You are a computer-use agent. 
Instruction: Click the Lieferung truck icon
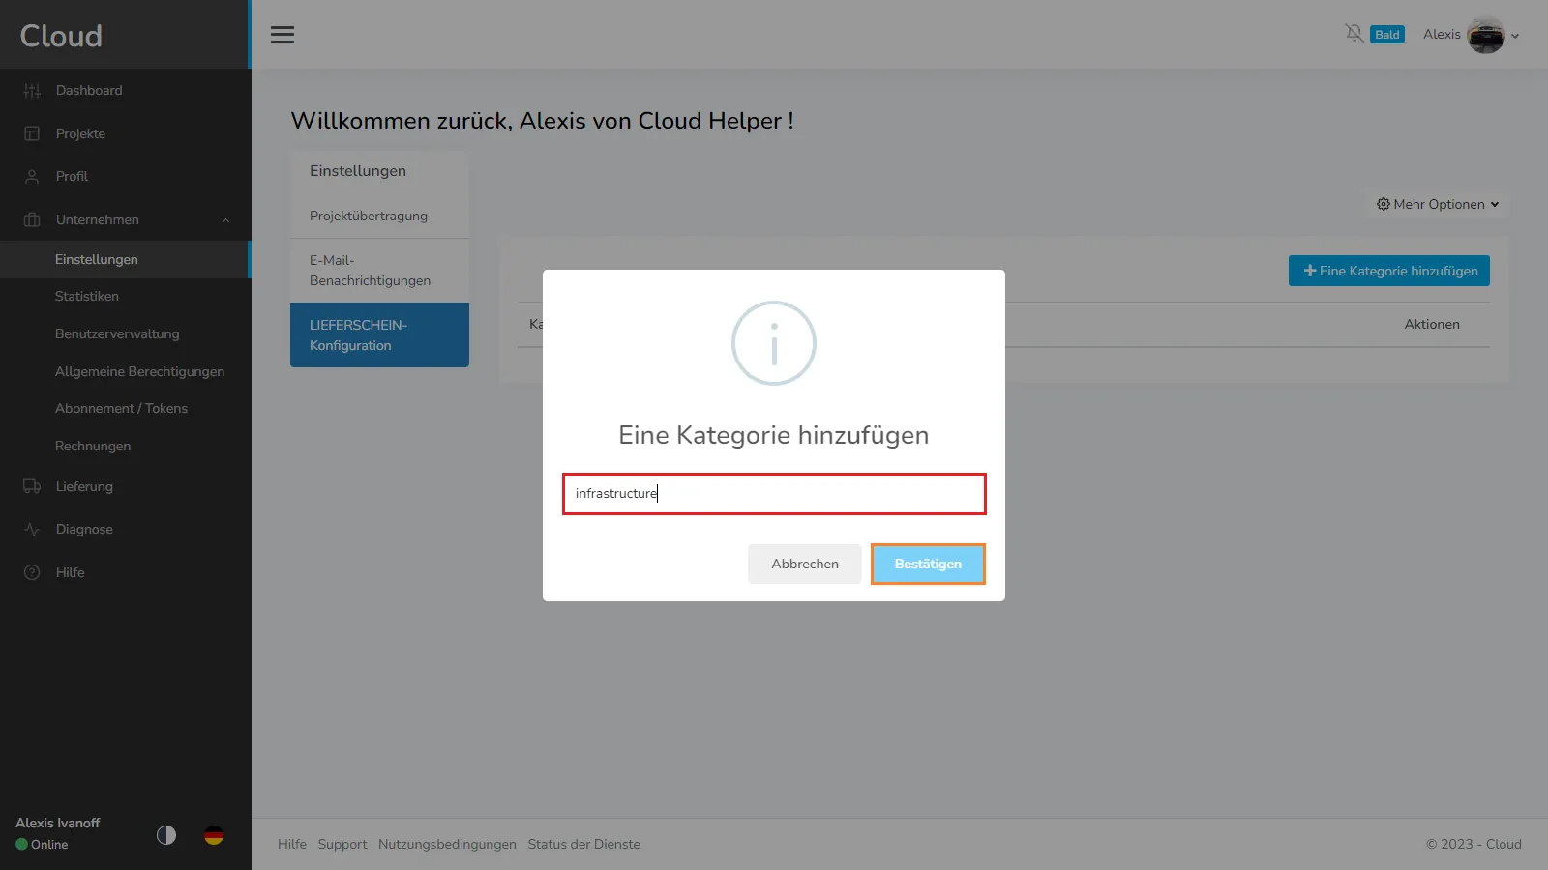coord(32,486)
